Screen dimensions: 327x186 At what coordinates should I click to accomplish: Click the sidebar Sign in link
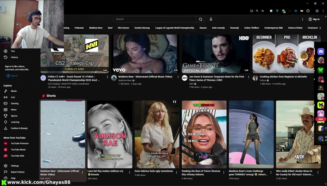coord(12,76)
